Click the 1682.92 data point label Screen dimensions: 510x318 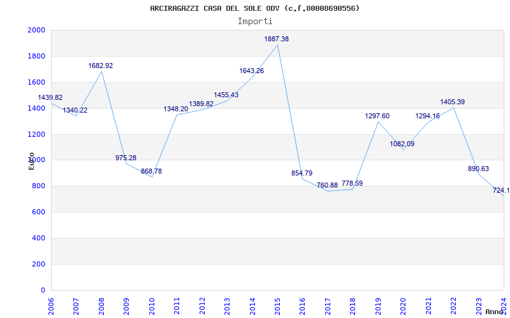point(101,66)
